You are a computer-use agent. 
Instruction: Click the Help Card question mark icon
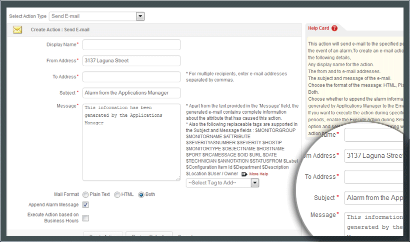334,28
